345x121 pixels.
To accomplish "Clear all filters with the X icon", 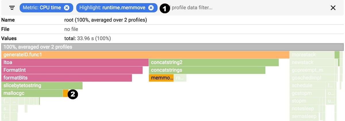I will coord(333,8).
